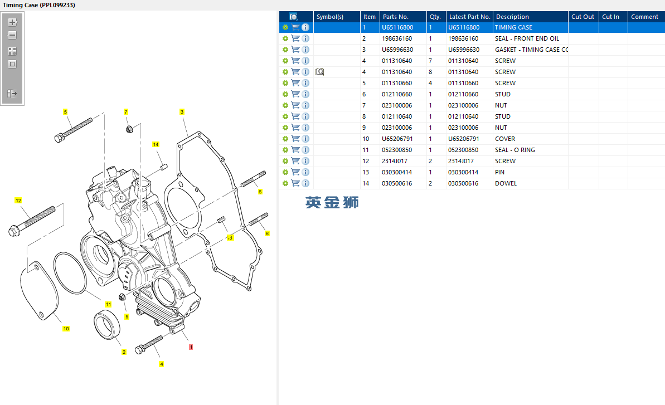Add DOWEL part to shopping cart
Viewport: 665px width, 405px height.
click(295, 183)
